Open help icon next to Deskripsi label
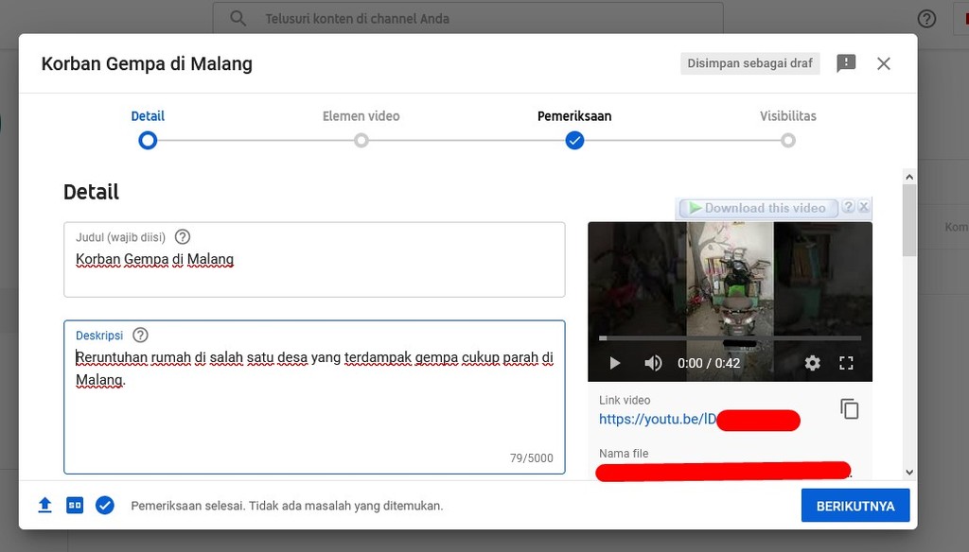 pyautogui.click(x=140, y=336)
